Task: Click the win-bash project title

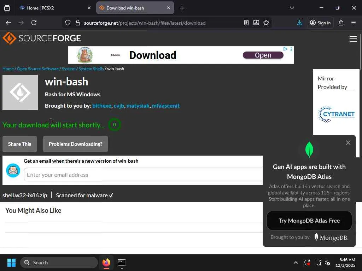Action: pyautogui.click(x=66, y=82)
